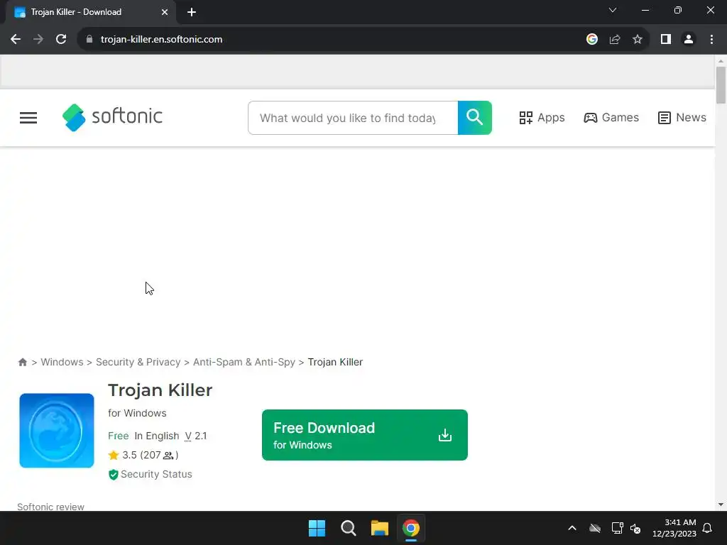Toggle the browser side panel
The image size is (727, 545).
click(x=666, y=40)
